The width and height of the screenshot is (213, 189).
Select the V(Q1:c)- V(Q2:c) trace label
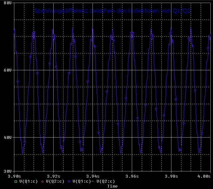94,181
